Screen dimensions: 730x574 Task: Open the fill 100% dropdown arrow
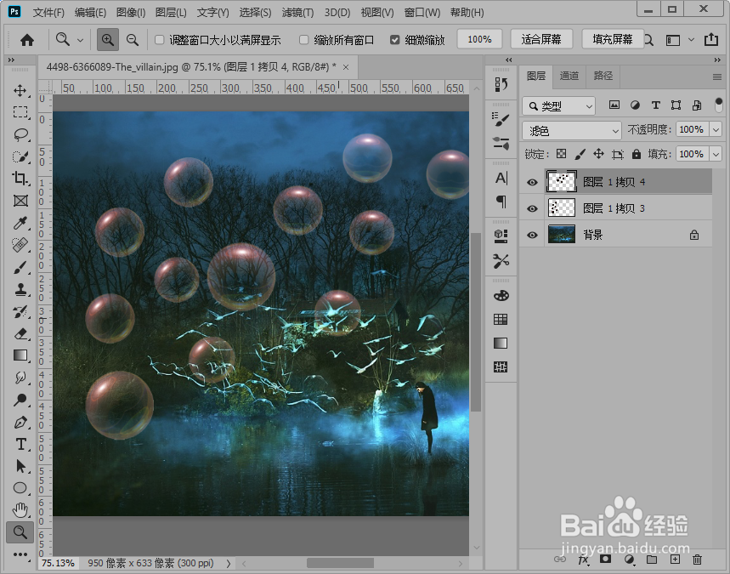716,154
